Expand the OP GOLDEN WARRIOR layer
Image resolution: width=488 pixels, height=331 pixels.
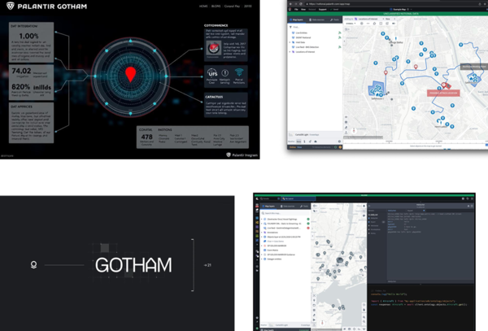click(262, 246)
